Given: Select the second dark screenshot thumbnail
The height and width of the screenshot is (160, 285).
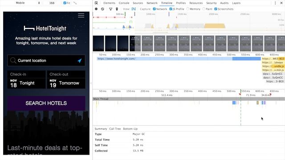Looking at the screenshot, I should (111, 44).
